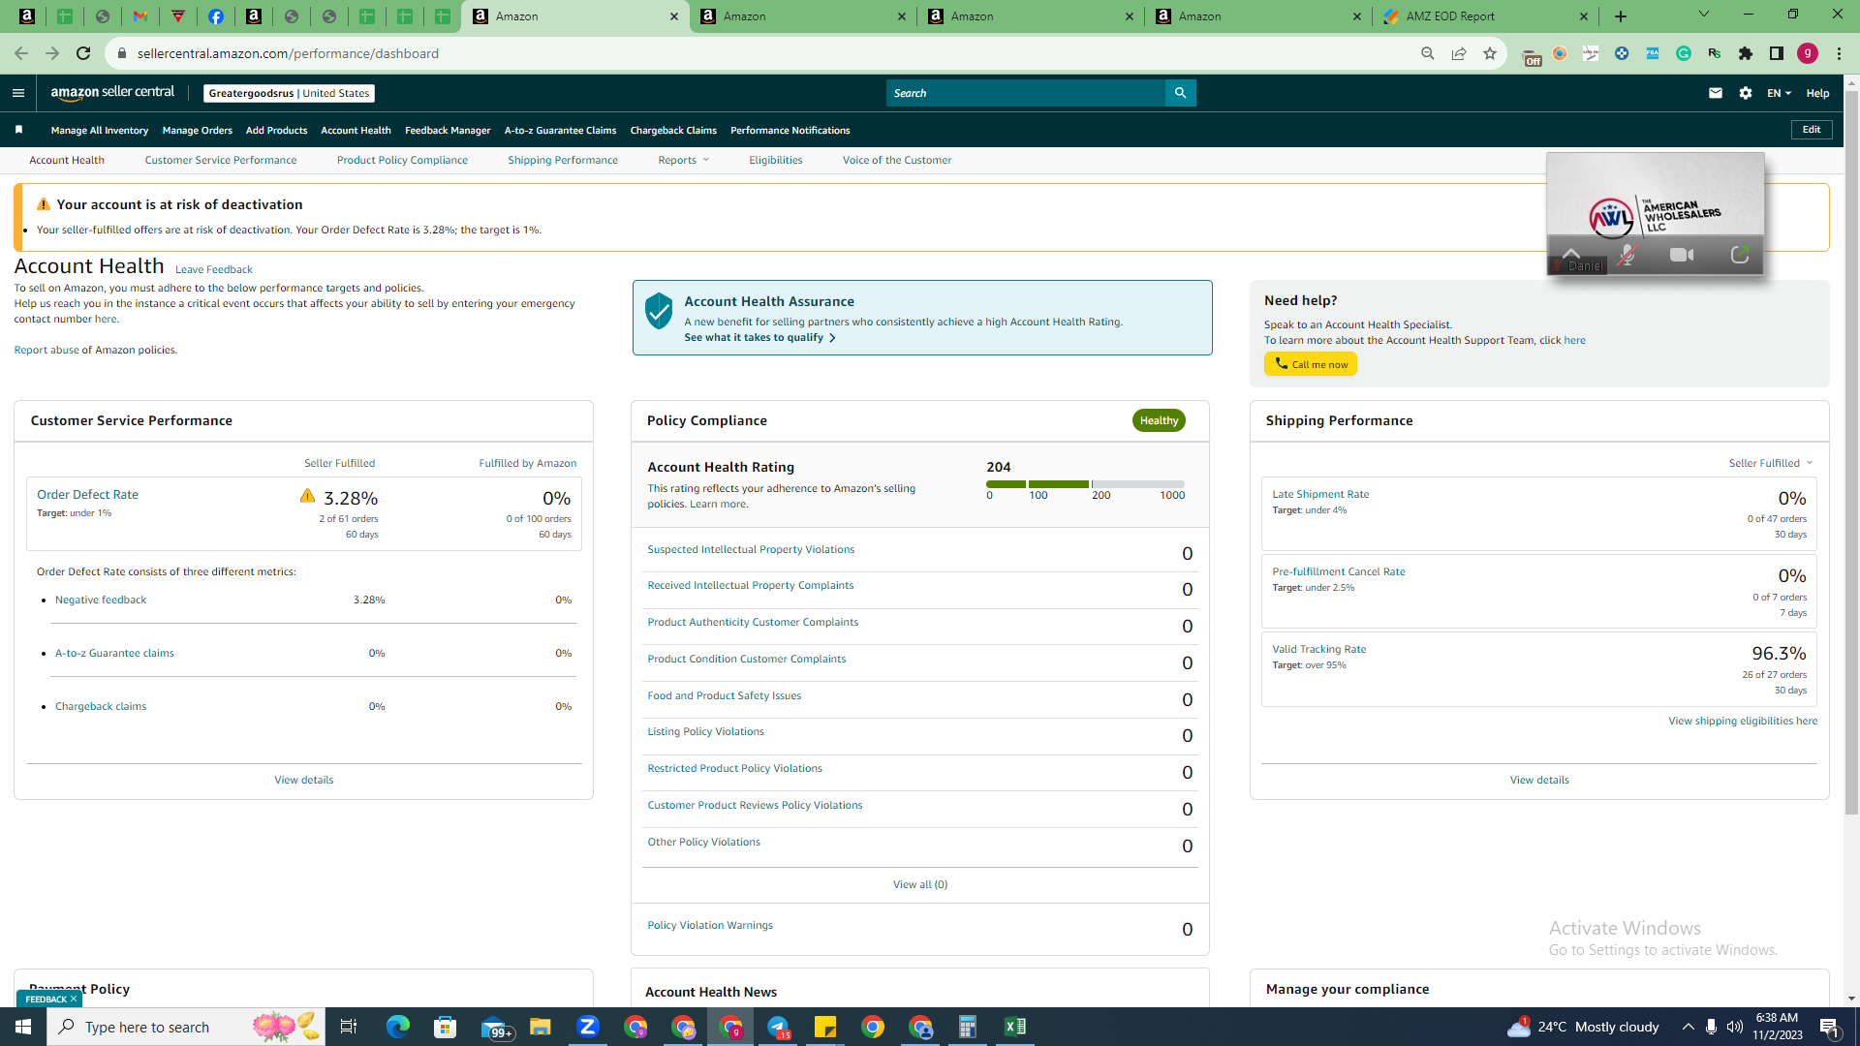Open Microsoft Store from the taskbar

(446, 1027)
